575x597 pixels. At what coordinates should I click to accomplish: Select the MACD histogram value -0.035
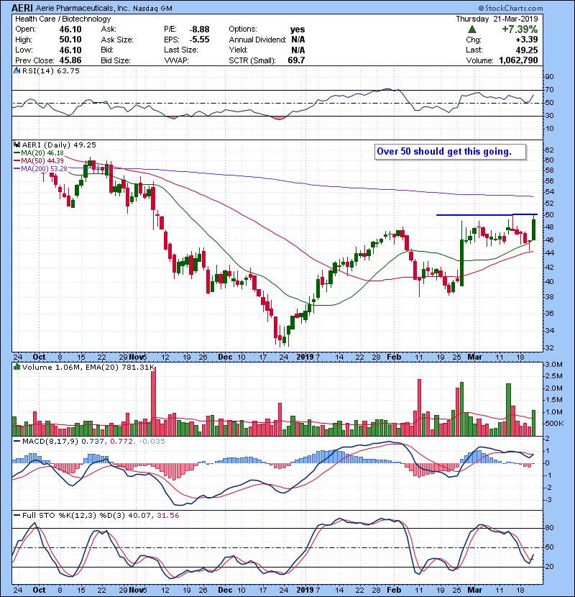pos(152,442)
